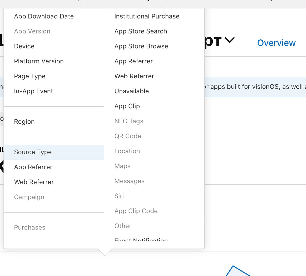The height and width of the screenshot is (276, 306).
Task: Select the highlighted Source Type item
Action: [x=33, y=152]
